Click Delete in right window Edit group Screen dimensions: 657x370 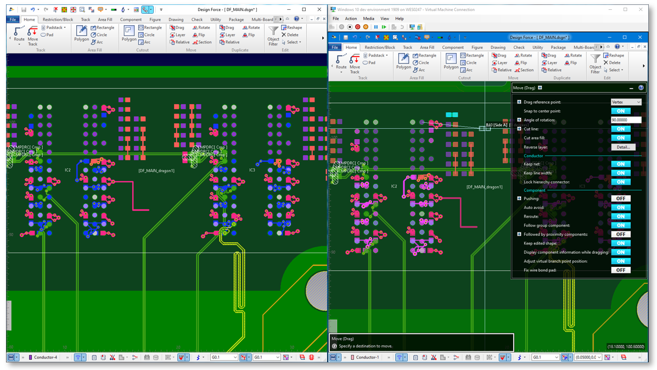pyautogui.click(x=612, y=63)
